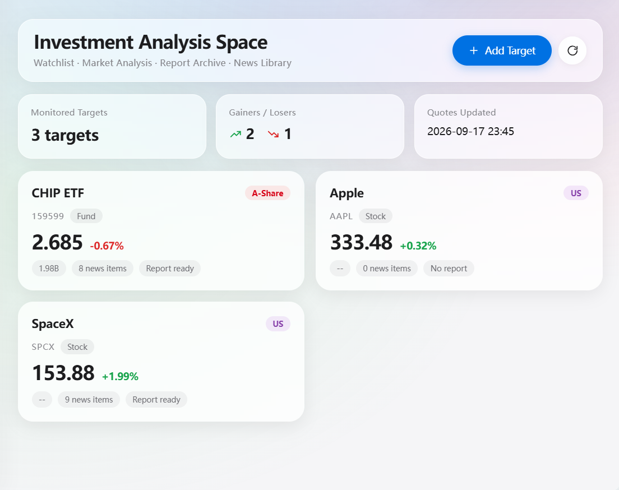The width and height of the screenshot is (619, 490).
Task: Click the Monitored Targets label
Action: tap(69, 113)
